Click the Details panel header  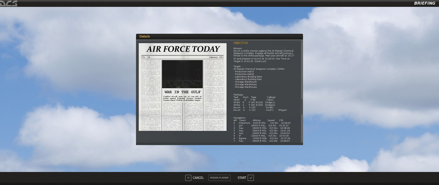219,36
